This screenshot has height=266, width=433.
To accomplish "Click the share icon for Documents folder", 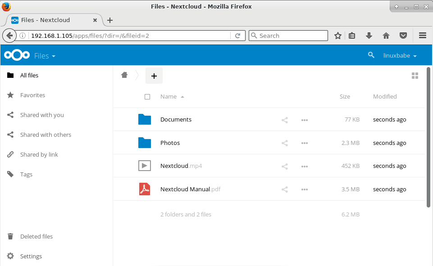I will 284,120.
